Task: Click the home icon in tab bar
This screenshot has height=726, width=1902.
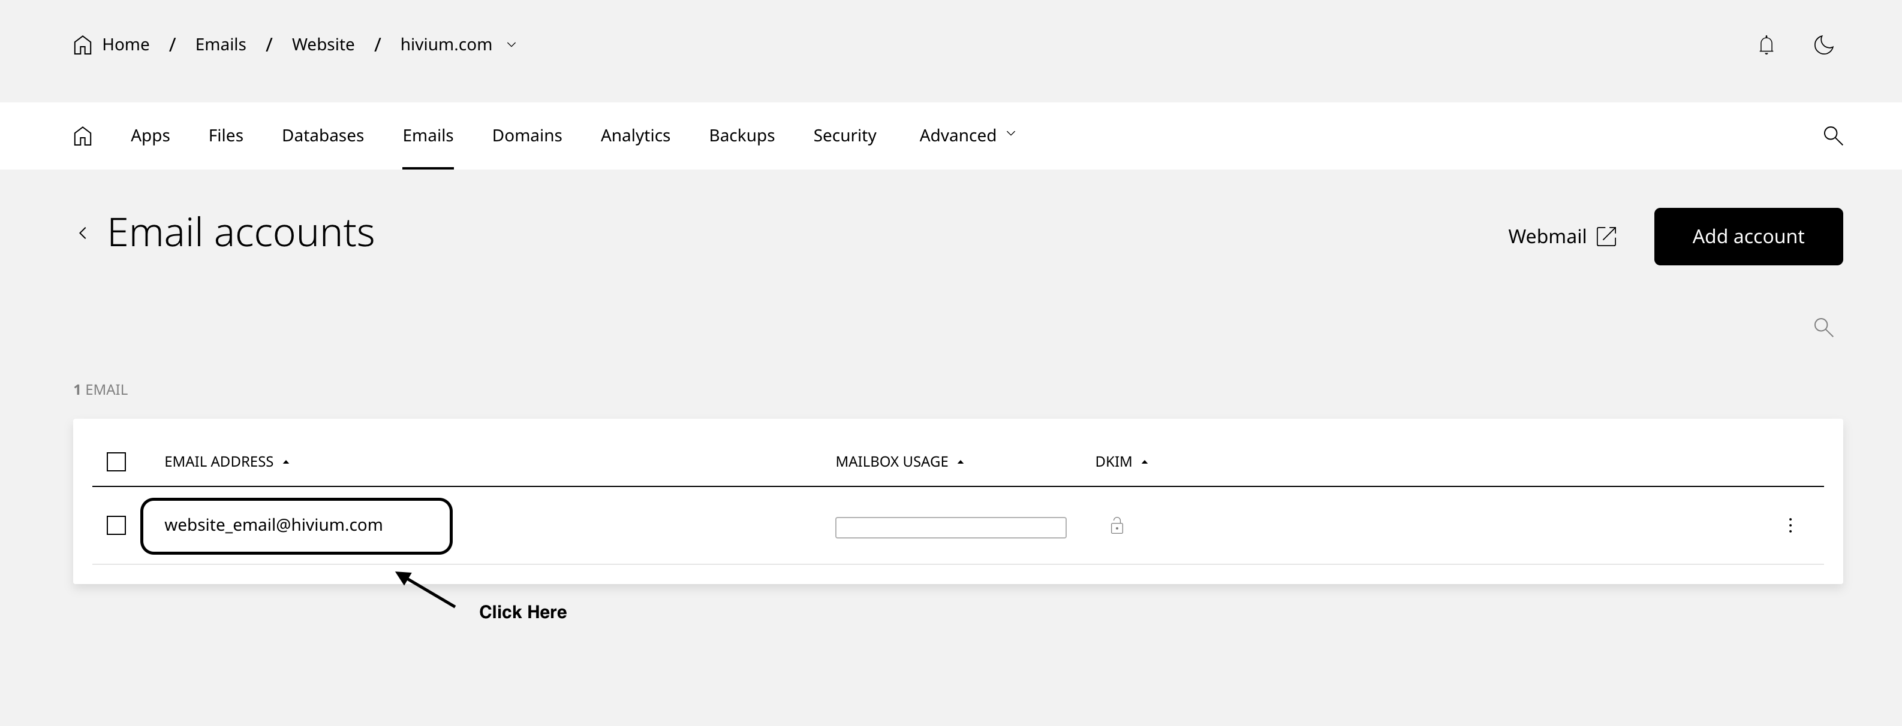Action: (x=83, y=136)
